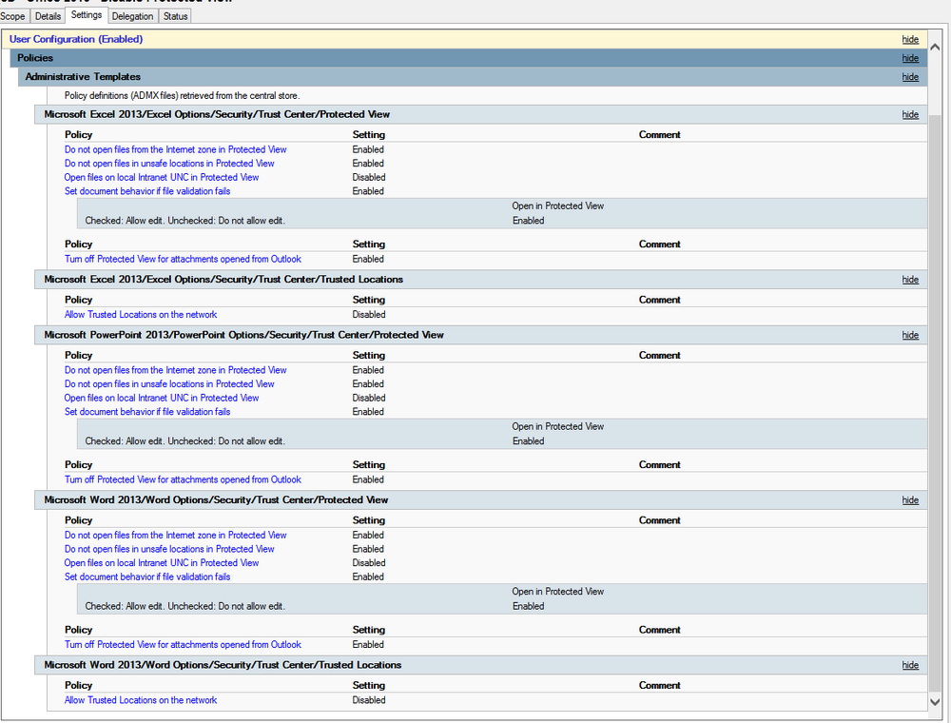
Task: Open Excel 'Open files on local Intranet UNC' policy
Action: 162,177
